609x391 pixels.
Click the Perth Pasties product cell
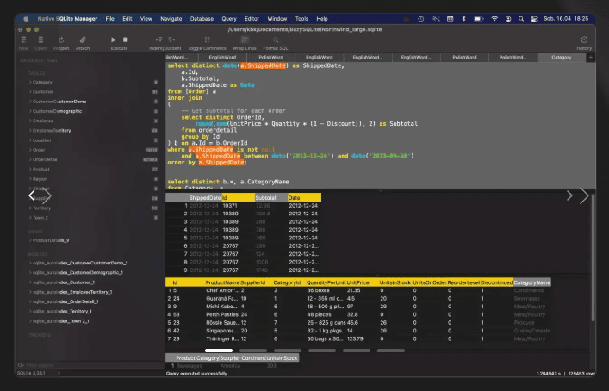tap(222, 315)
